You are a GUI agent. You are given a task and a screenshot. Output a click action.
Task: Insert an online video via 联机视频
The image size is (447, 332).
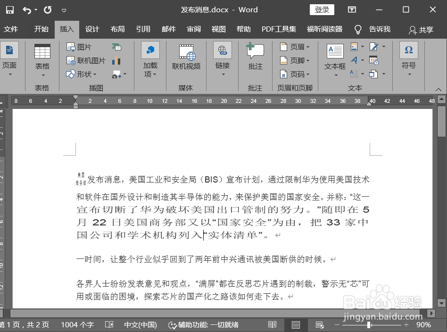coord(186,57)
